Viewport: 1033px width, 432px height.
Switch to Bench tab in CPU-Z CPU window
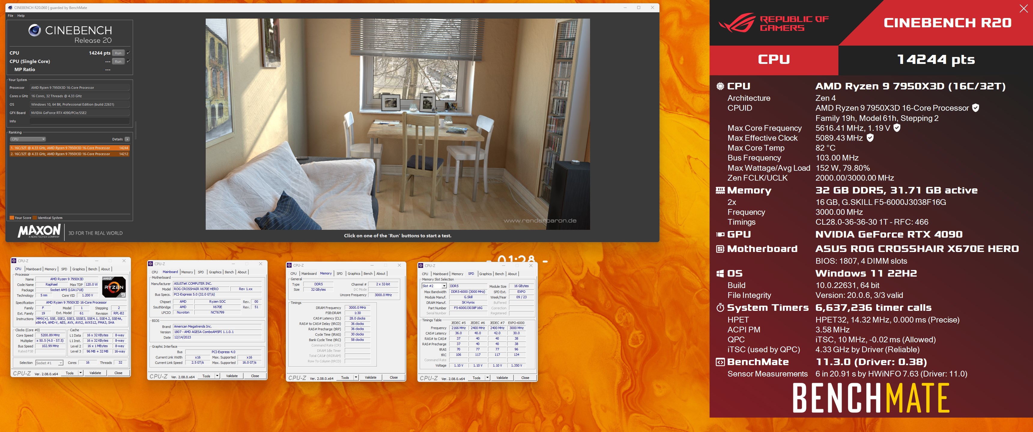[x=92, y=269]
